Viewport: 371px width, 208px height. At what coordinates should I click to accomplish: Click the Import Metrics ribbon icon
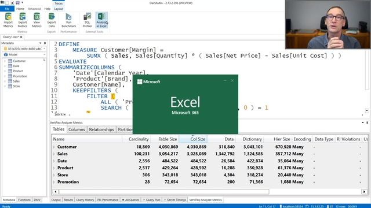click(x=8, y=20)
